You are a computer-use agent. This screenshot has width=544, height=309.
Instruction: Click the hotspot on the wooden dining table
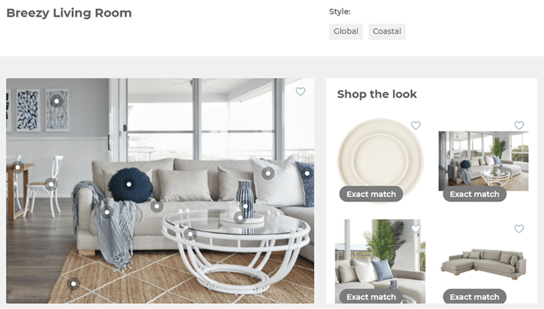17,168
